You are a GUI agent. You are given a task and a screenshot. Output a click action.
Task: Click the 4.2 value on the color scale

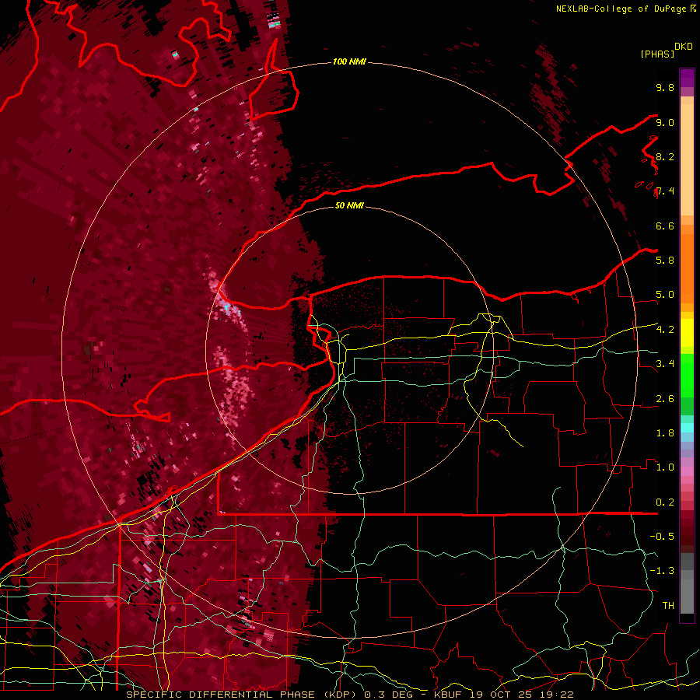pyautogui.click(x=665, y=330)
